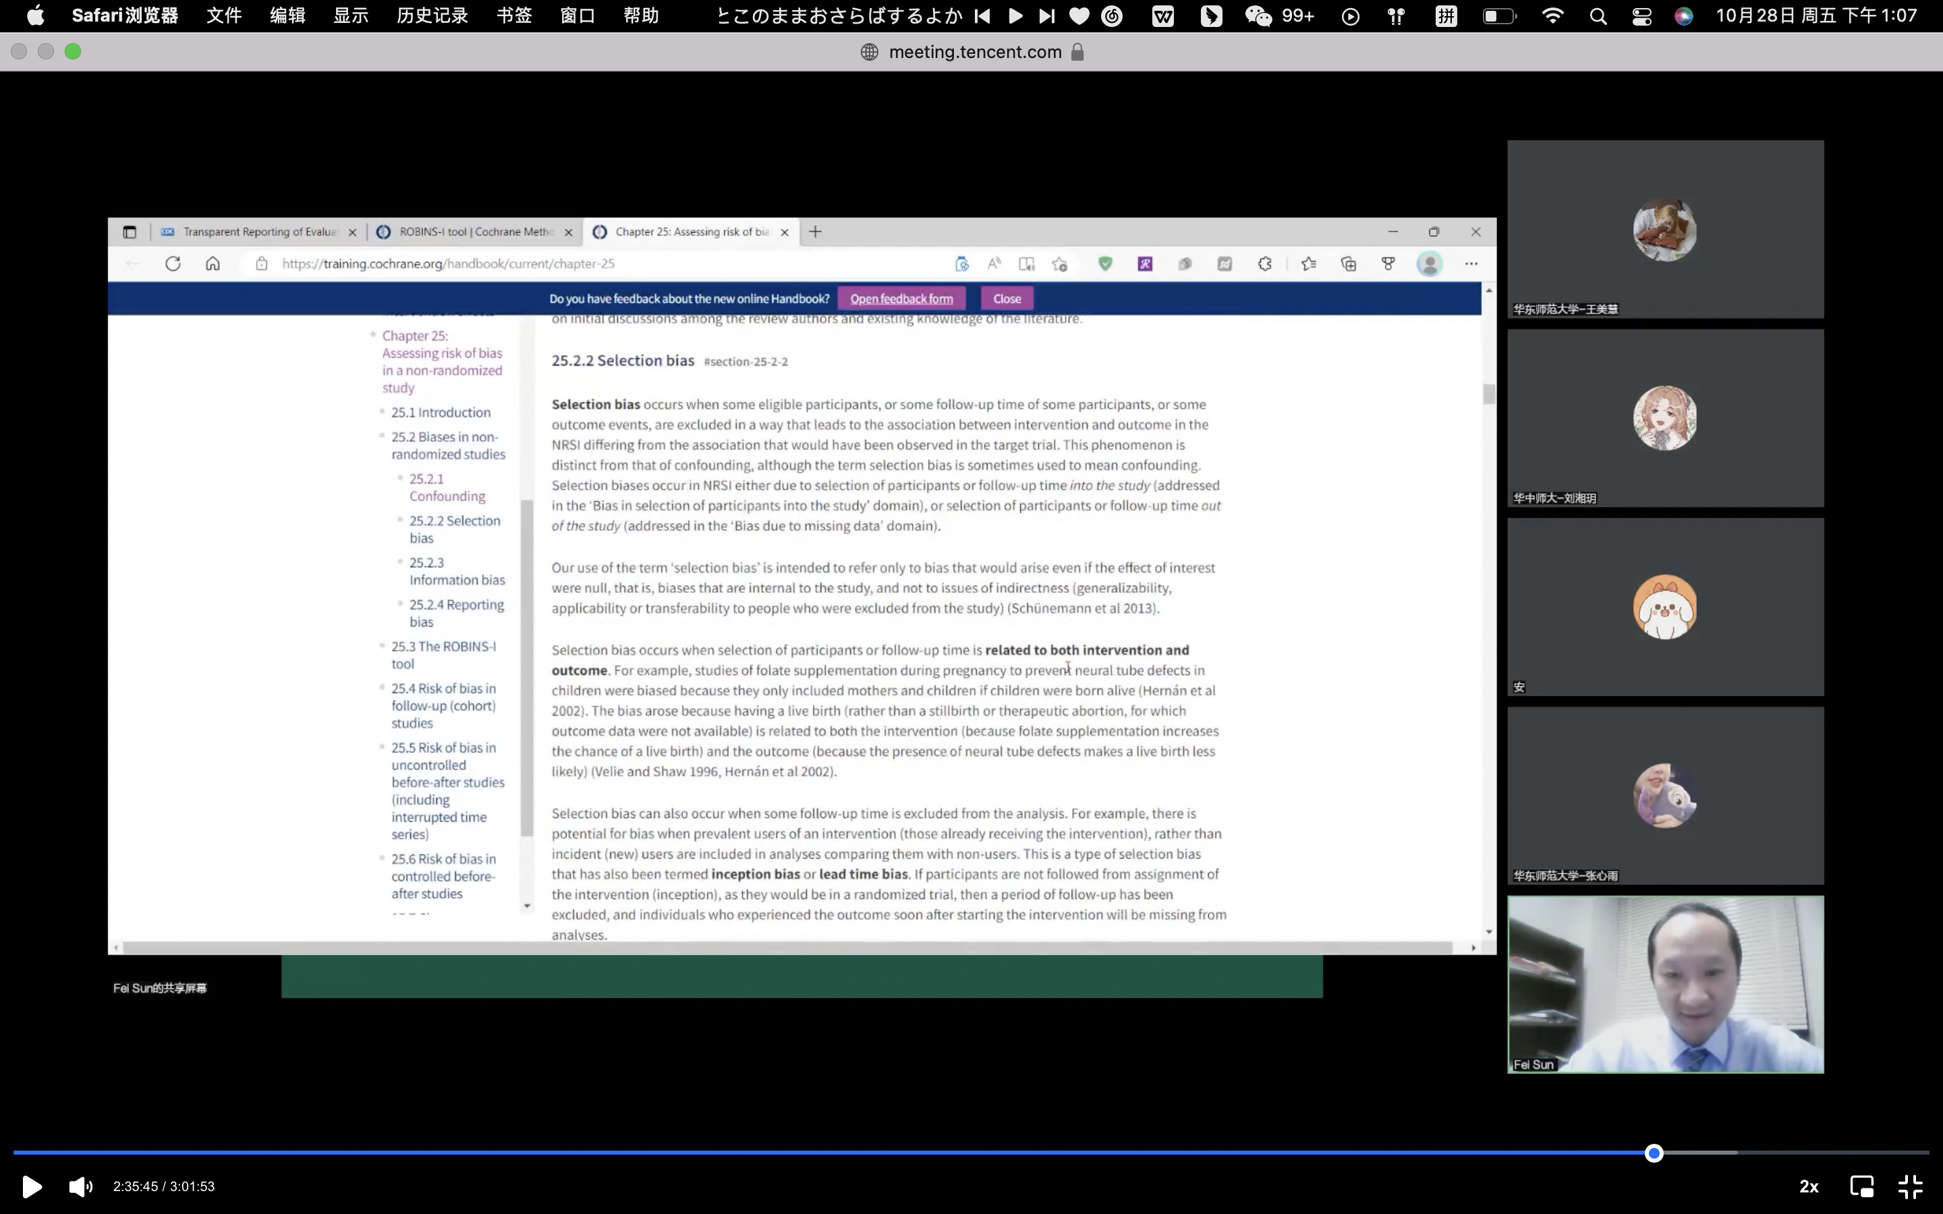Click the Wi-Fi status icon
Viewport: 1943px width, 1214px height.
click(x=1553, y=16)
